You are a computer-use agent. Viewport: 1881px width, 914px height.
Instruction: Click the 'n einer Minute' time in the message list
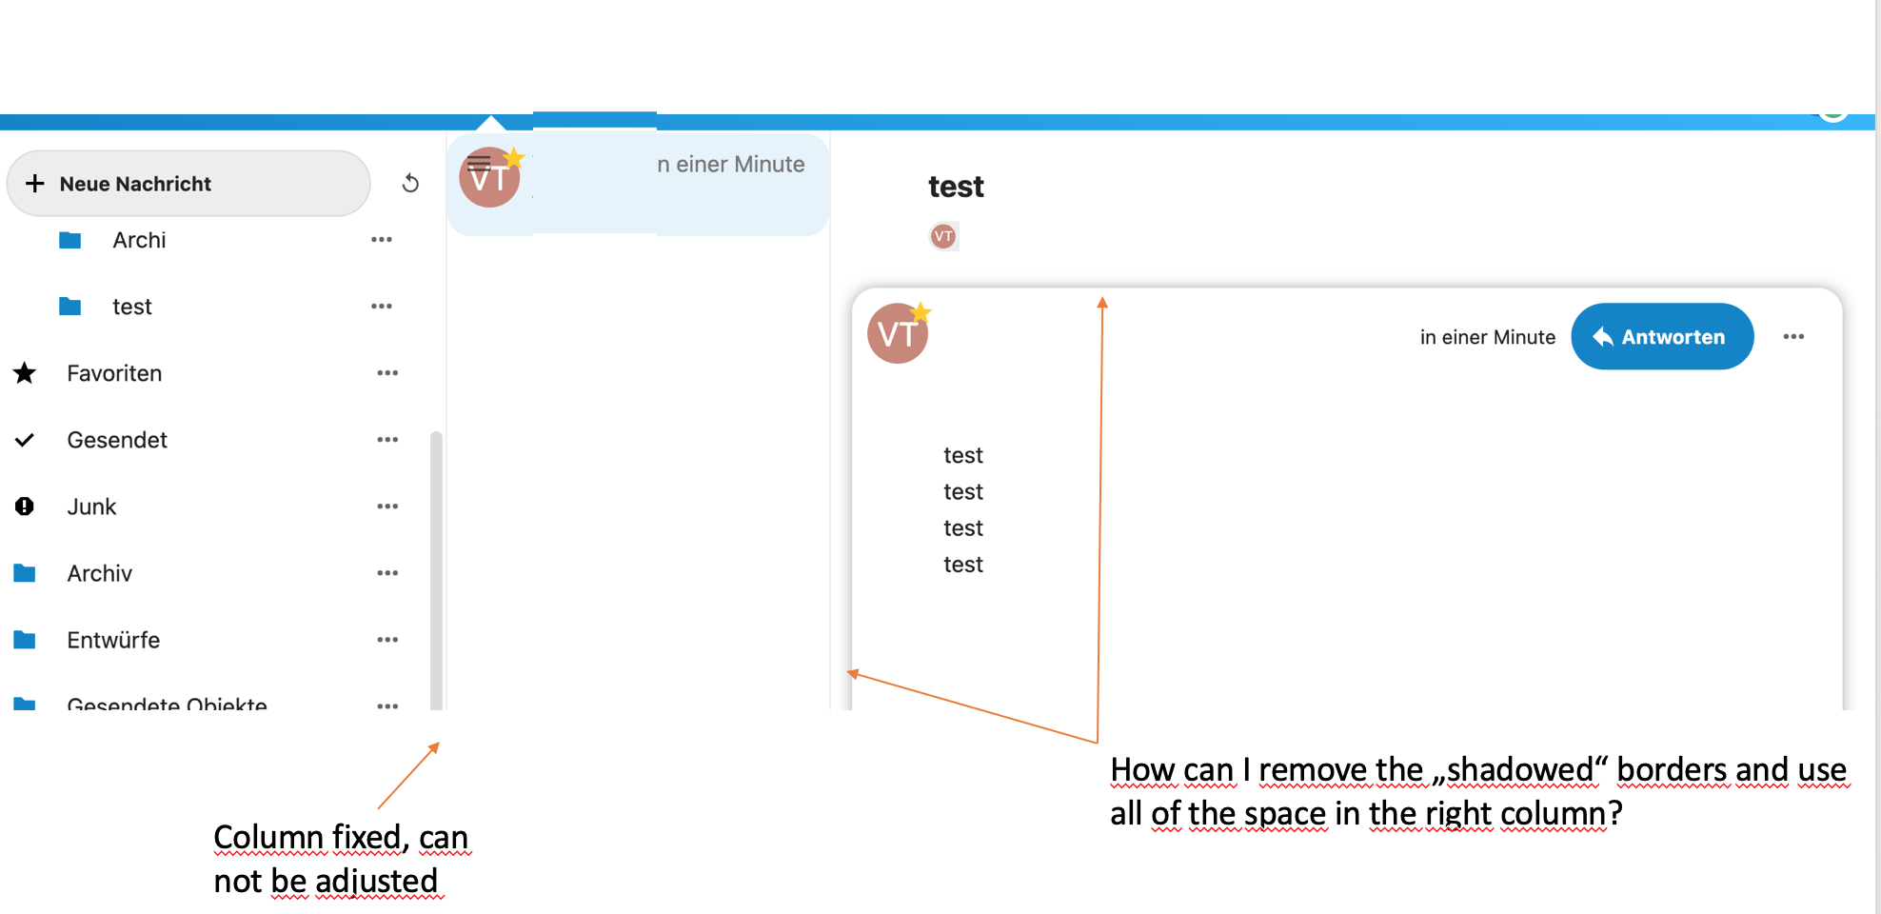click(731, 164)
